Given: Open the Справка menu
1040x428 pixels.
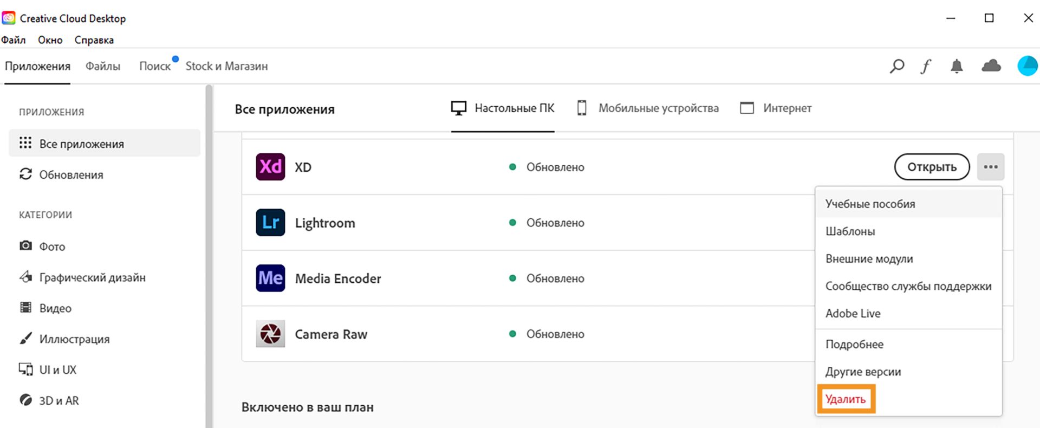Looking at the screenshot, I should pyautogui.click(x=94, y=40).
